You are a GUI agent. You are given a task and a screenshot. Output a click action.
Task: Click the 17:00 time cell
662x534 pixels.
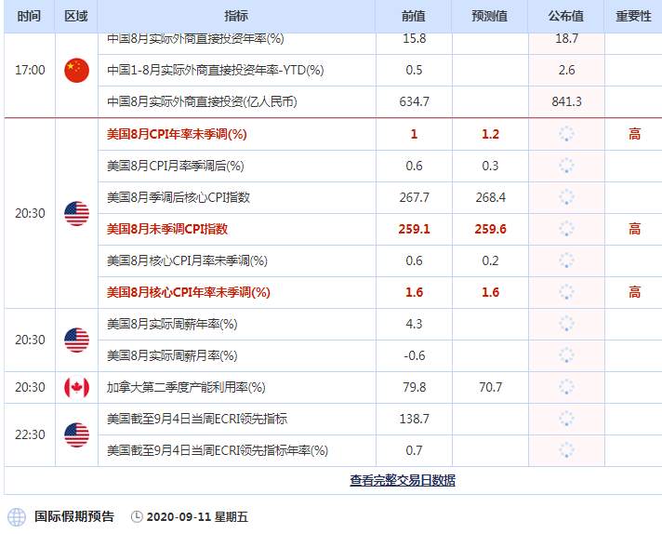[x=30, y=70]
